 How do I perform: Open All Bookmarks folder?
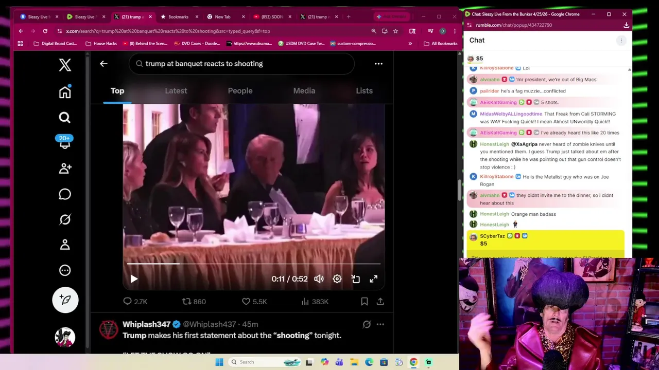coord(440,44)
